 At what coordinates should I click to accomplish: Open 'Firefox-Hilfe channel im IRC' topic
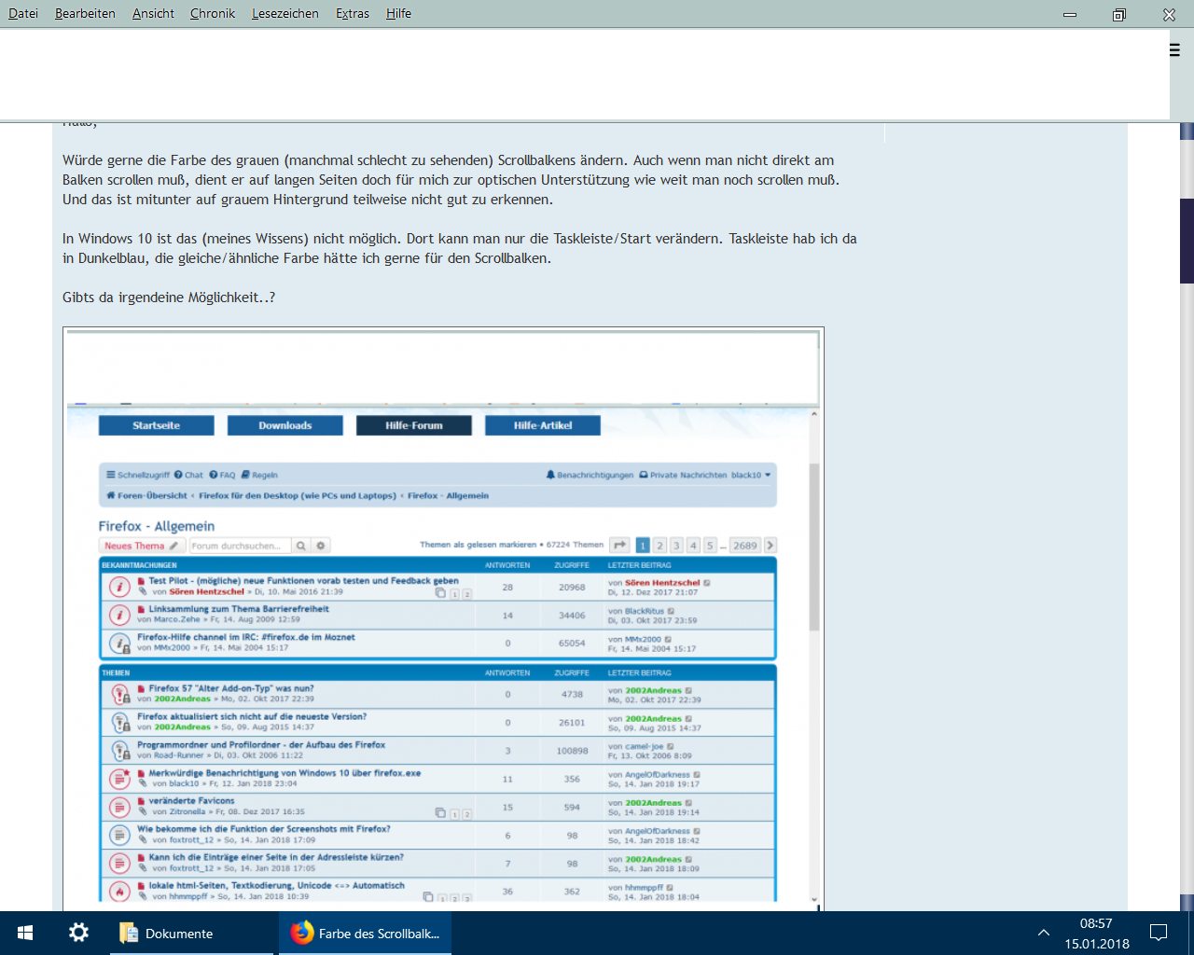coord(246,637)
